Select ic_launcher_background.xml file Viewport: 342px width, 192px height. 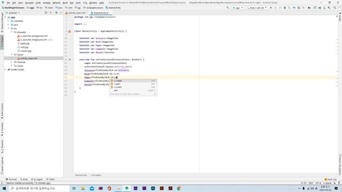34,36
